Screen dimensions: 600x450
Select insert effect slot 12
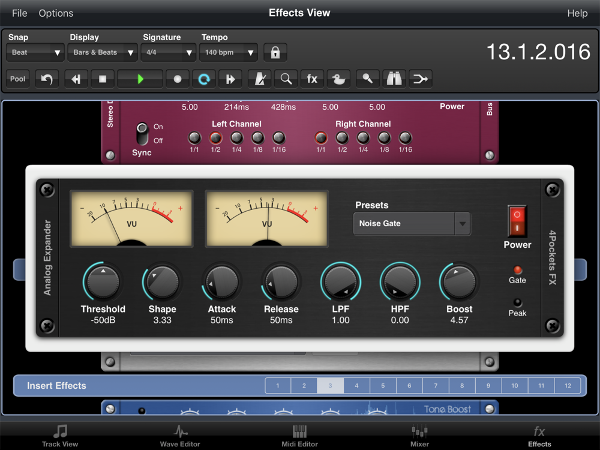pos(568,386)
